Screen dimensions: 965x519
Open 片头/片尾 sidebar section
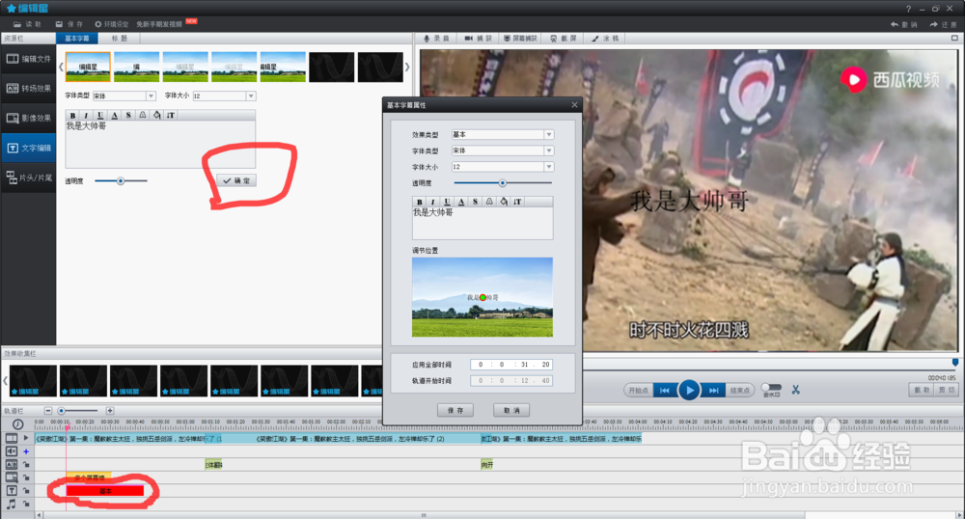[28, 178]
